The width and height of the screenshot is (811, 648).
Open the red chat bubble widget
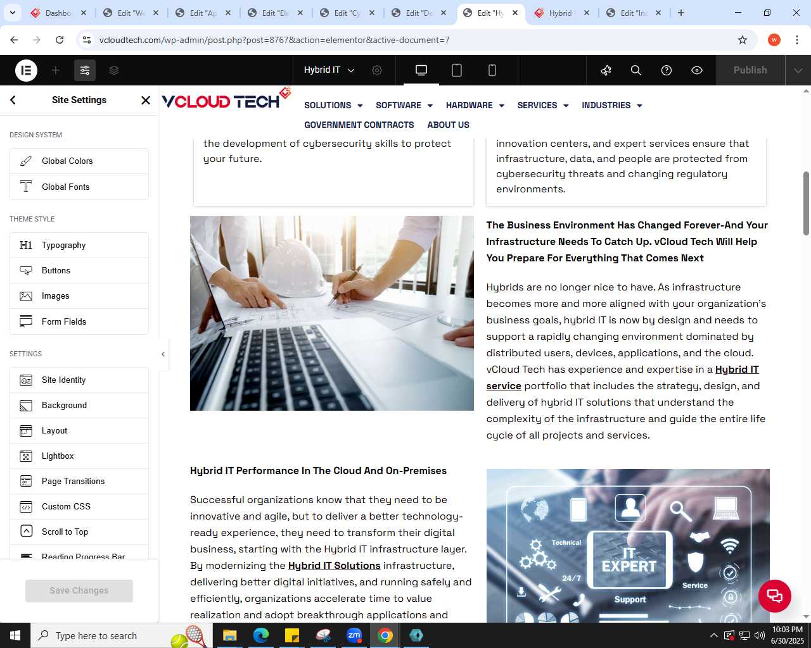pyautogui.click(x=775, y=595)
